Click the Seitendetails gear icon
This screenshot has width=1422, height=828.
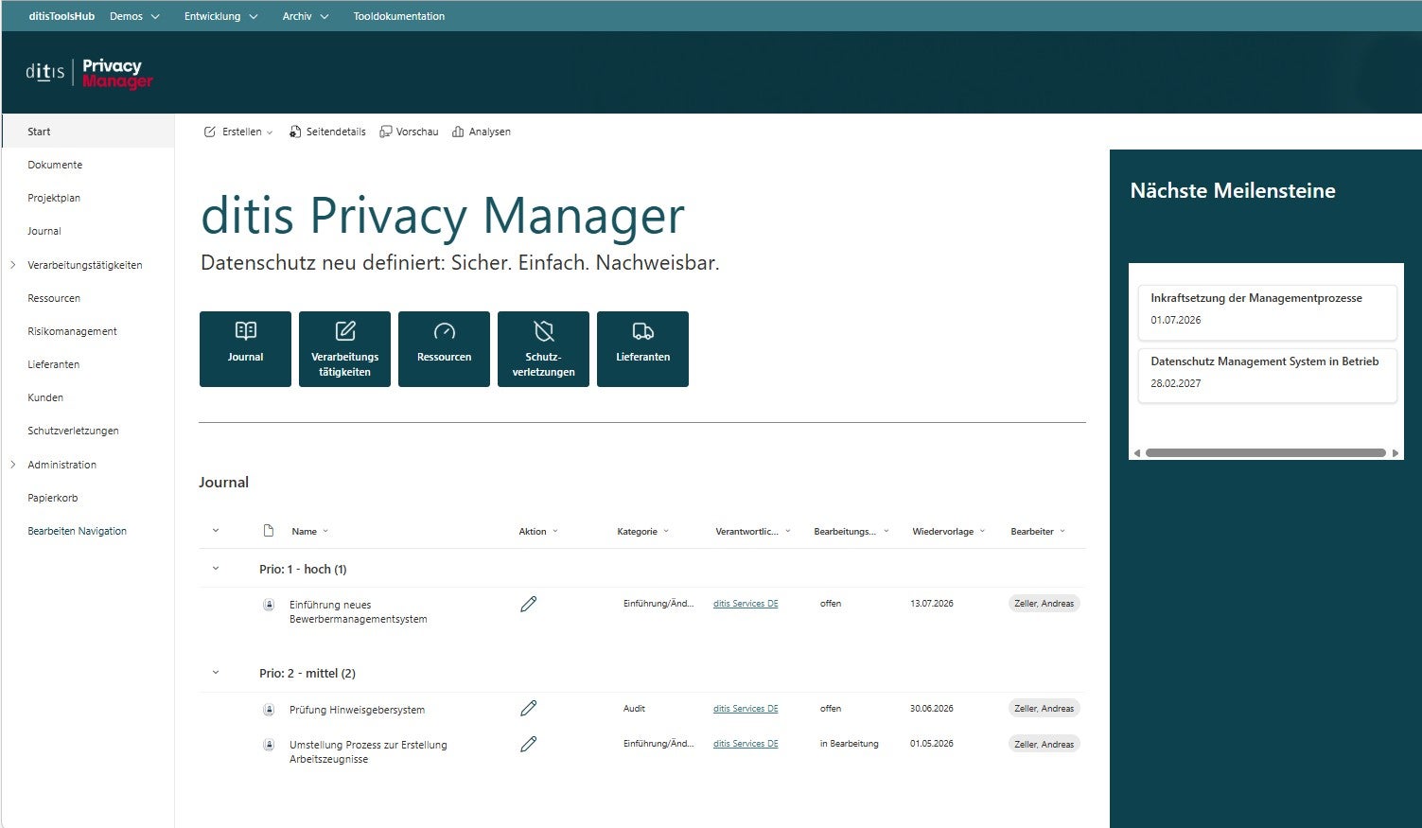[295, 132]
